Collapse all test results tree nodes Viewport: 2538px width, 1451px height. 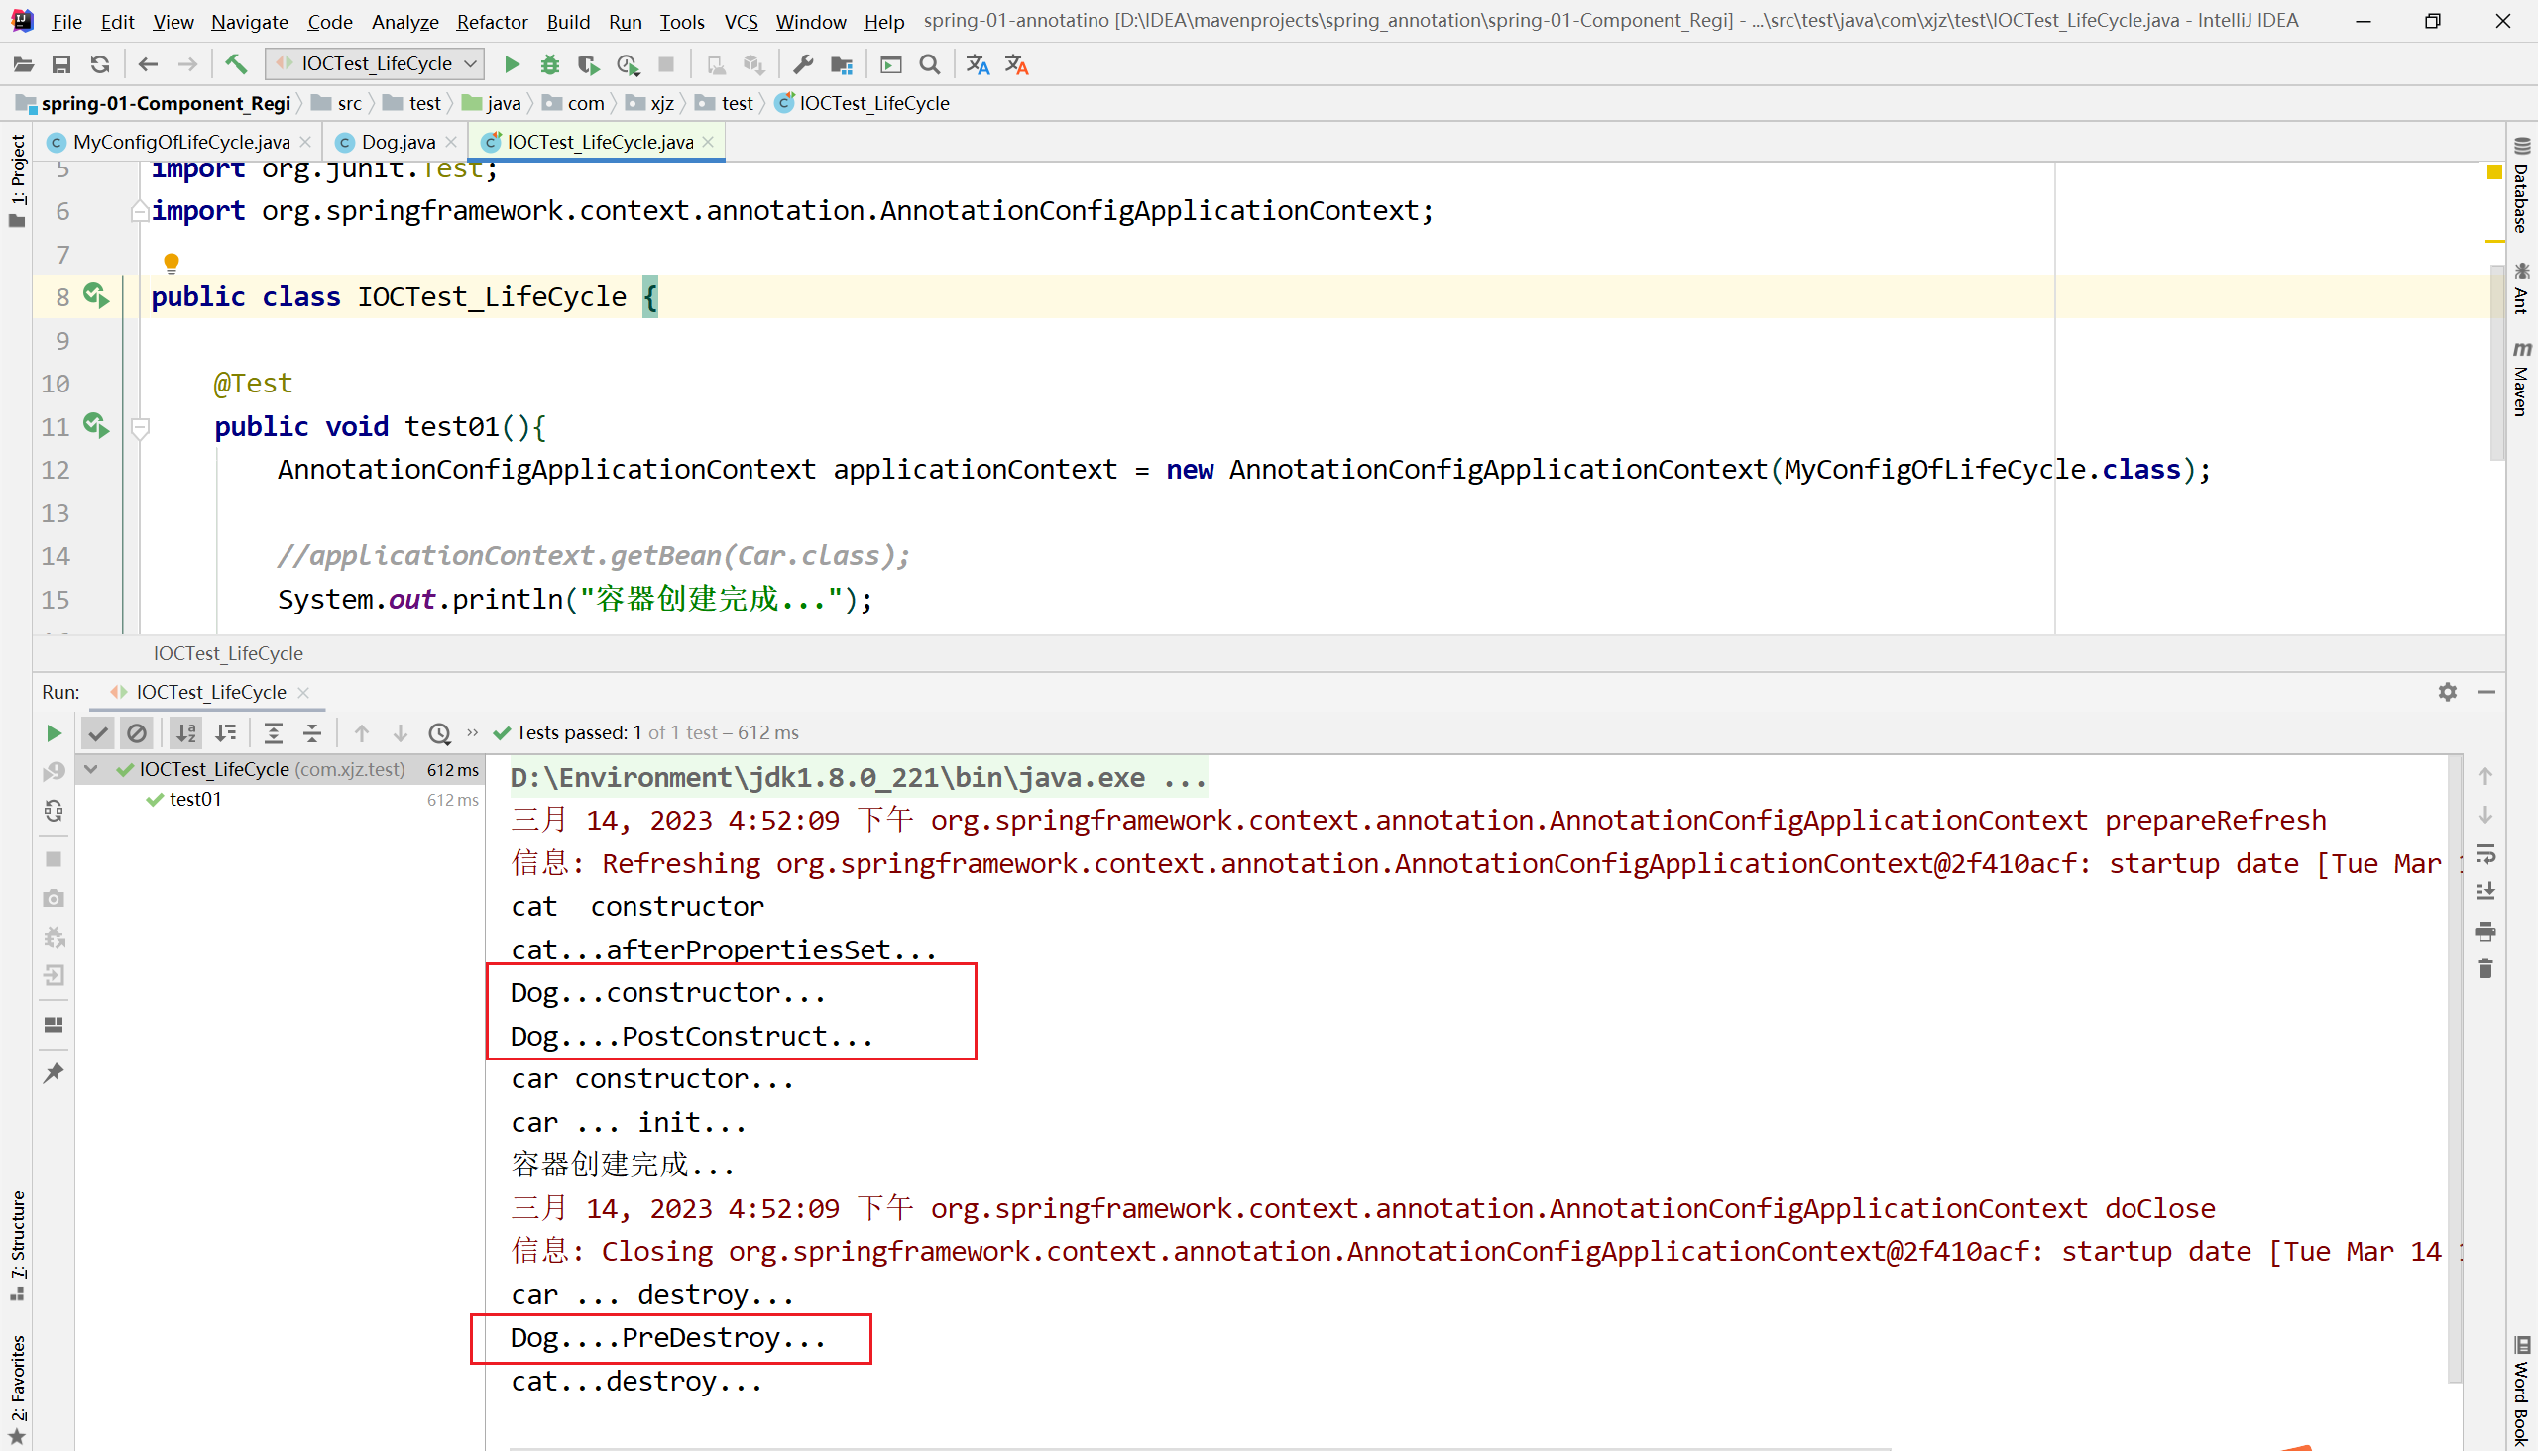click(312, 733)
